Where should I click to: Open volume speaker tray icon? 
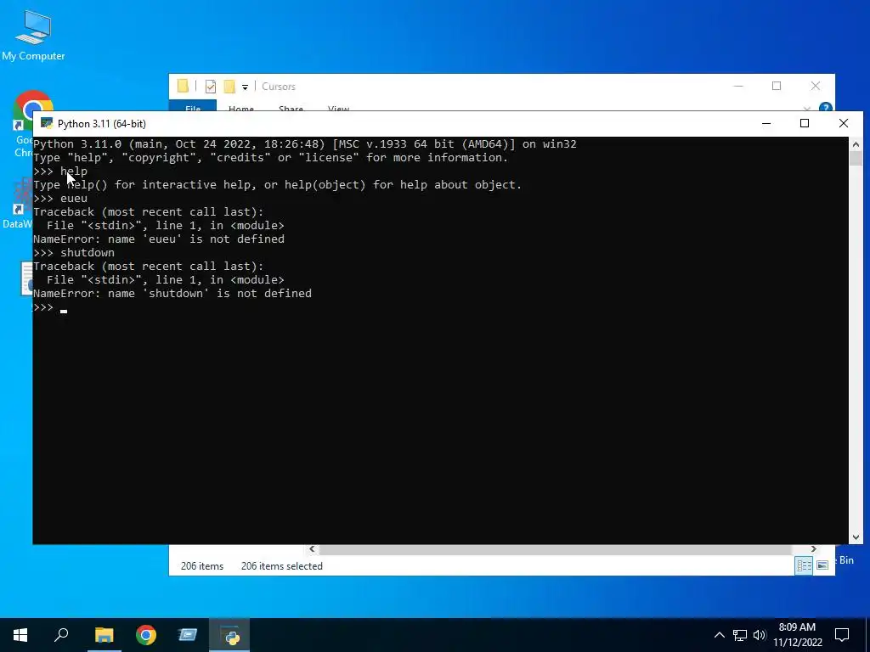(760, 635)
